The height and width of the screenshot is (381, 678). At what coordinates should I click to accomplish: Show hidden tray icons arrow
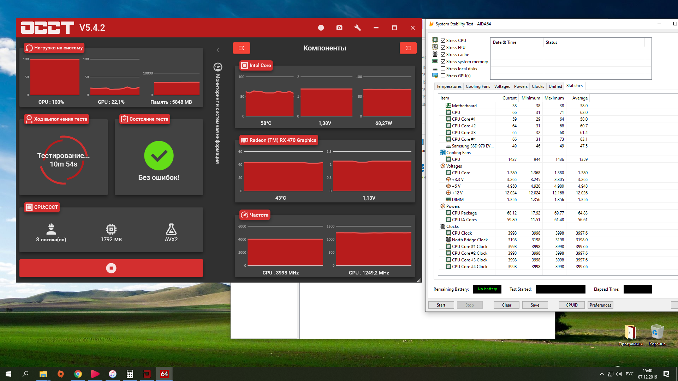tap(601, 374)
